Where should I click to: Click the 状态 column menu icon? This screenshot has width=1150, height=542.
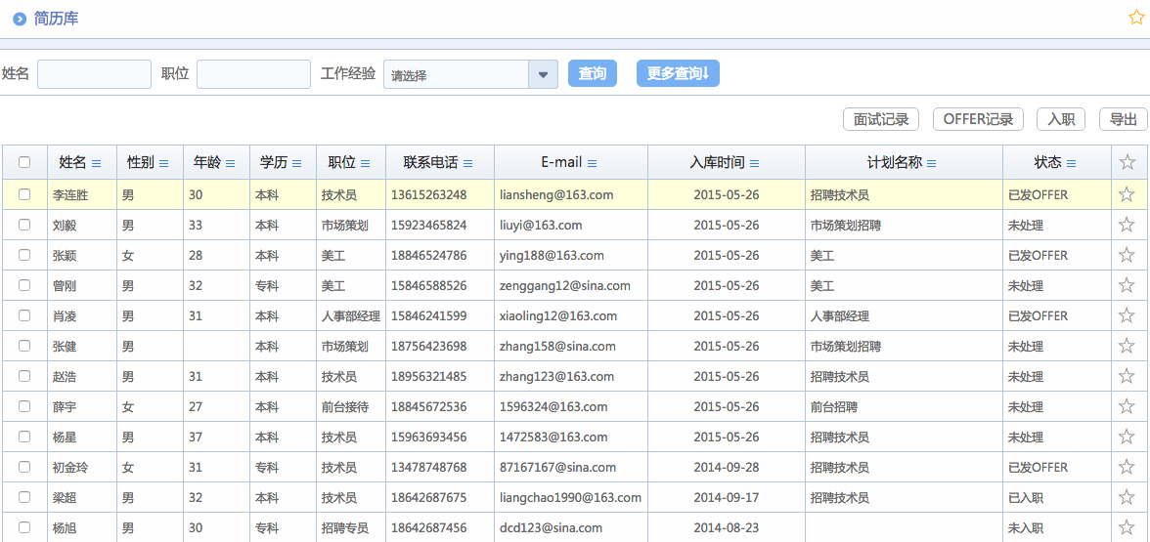(x=1071, y=163)
